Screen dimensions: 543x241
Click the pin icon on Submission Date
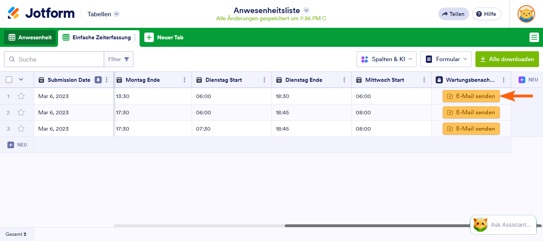(x=98, y=80)
